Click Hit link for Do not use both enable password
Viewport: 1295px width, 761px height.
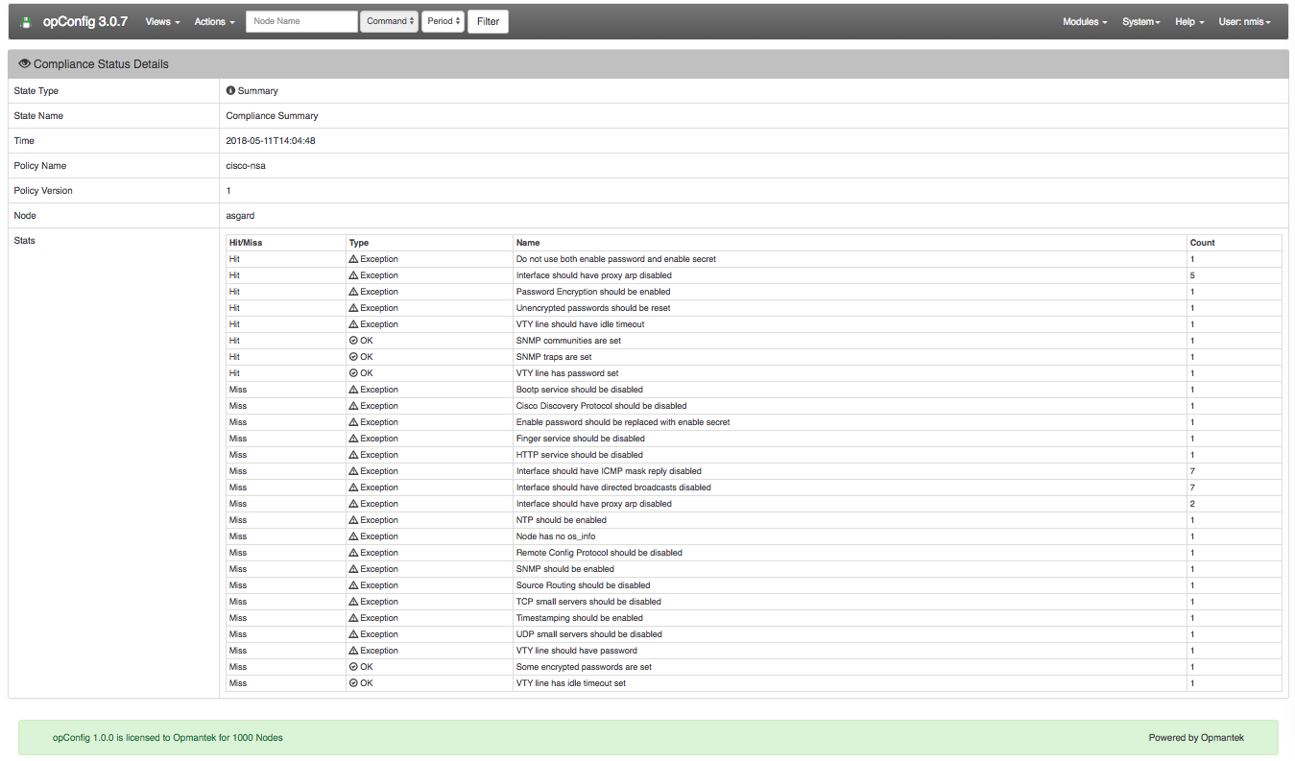[234, 259]
